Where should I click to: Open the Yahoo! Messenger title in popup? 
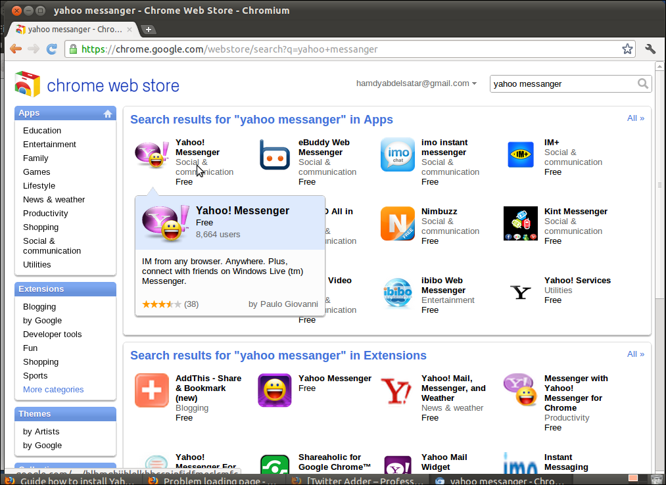click(x=243, y=211)
